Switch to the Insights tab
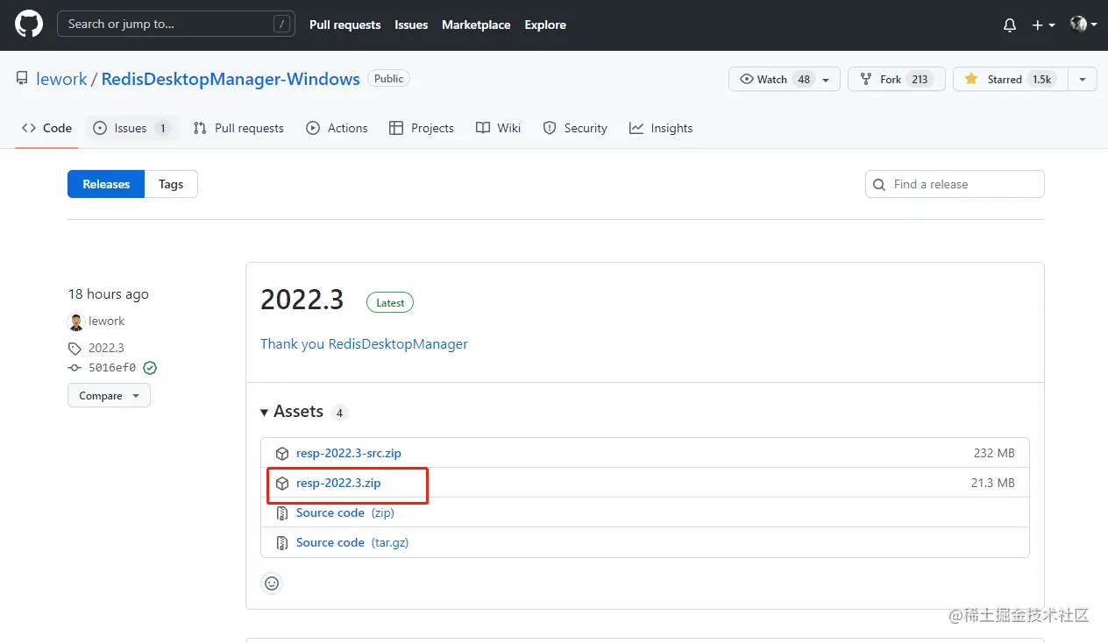This screenshot has width=1108, height=643. coord(661,128)
